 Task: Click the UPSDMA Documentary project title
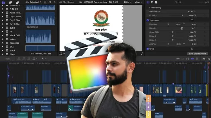(101, 2)
